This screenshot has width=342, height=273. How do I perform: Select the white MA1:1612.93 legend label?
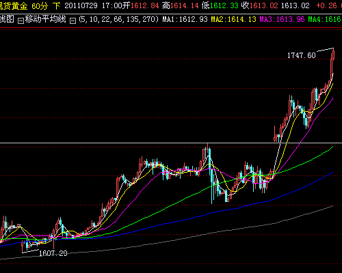point(185,19)
